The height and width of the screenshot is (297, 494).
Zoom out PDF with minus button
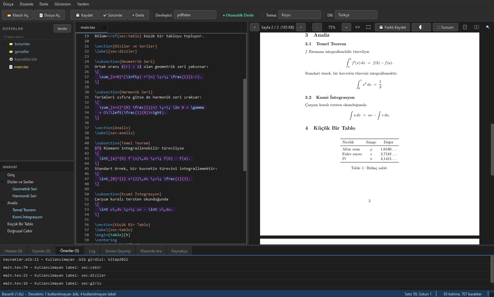[x=317, y=27]
